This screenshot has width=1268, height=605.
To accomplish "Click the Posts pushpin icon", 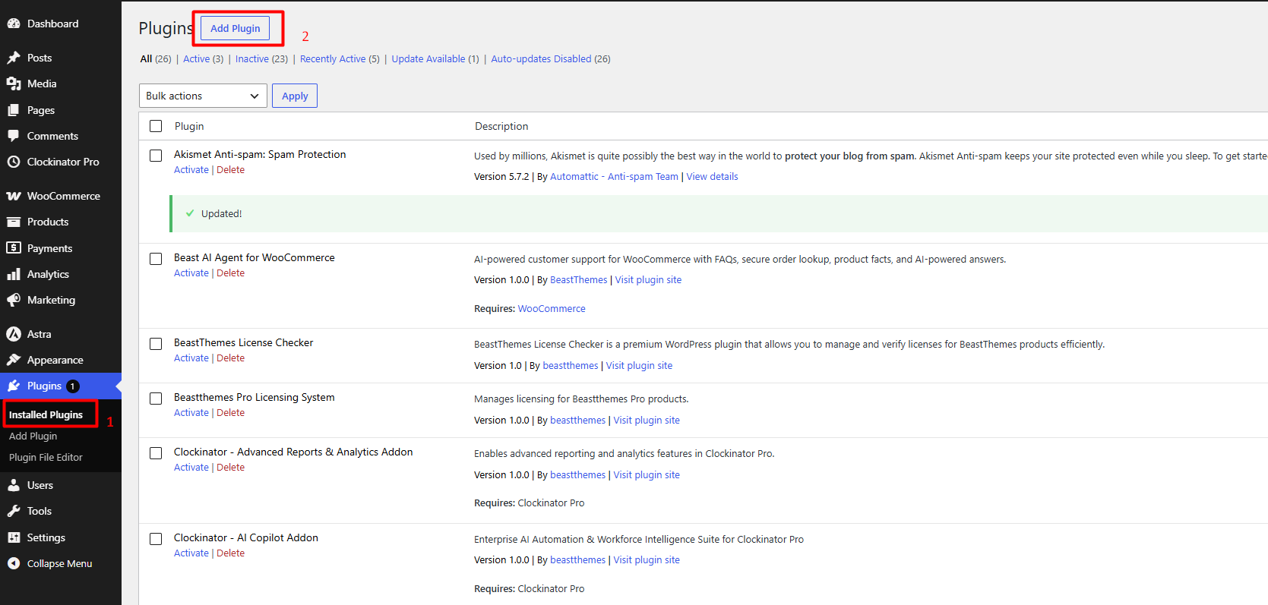I will [14, 58].
